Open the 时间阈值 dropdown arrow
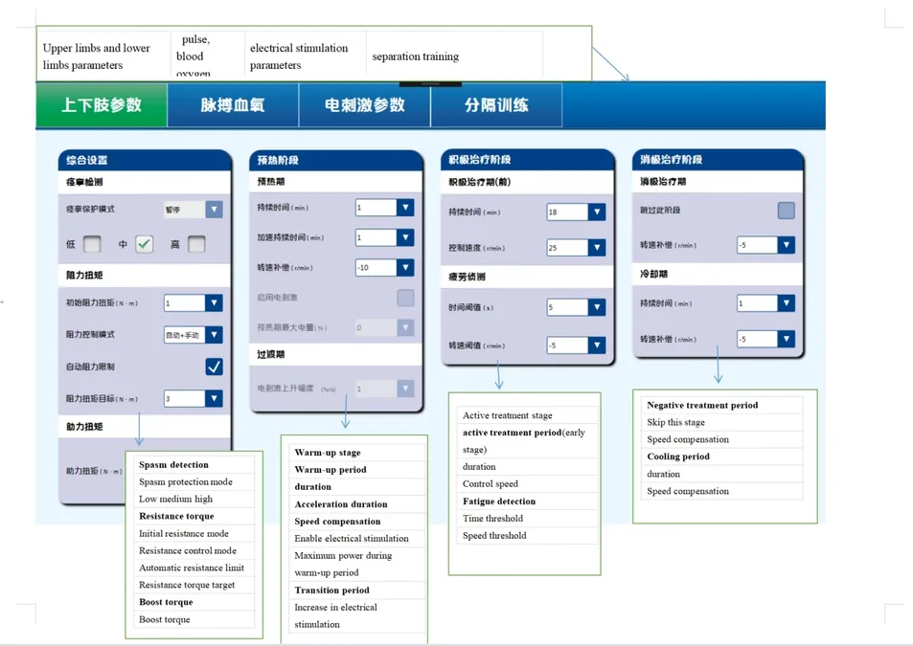 point(597,307)
